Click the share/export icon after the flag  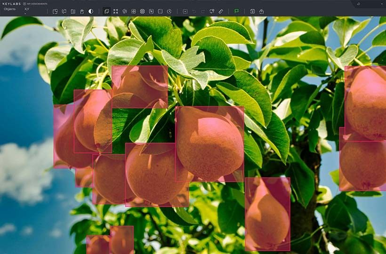(x=261, y=11)
